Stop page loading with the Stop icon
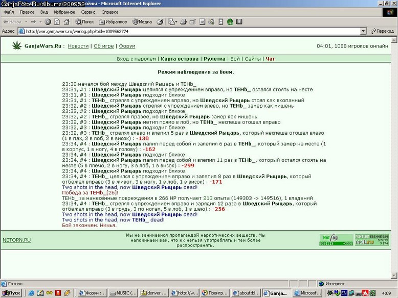 pos(48,22)
